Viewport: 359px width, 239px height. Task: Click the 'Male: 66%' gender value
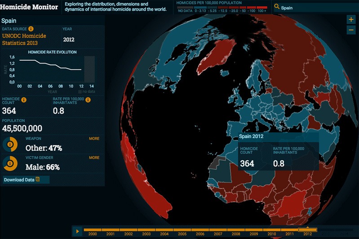43,167
